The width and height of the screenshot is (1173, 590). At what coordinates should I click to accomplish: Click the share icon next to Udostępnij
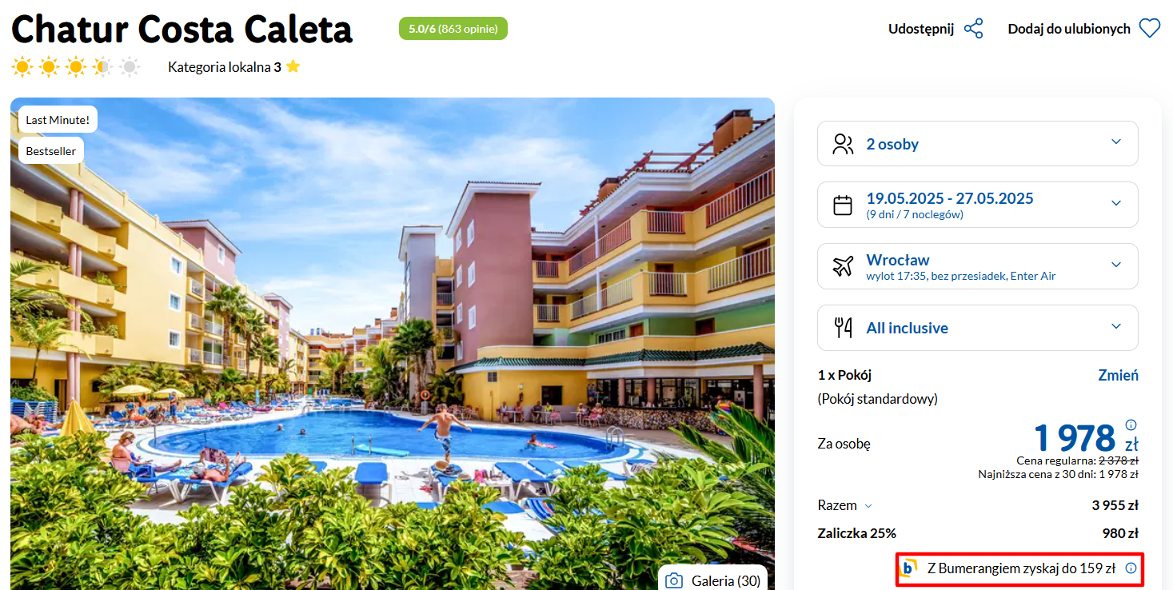click(x=973, y=29)
